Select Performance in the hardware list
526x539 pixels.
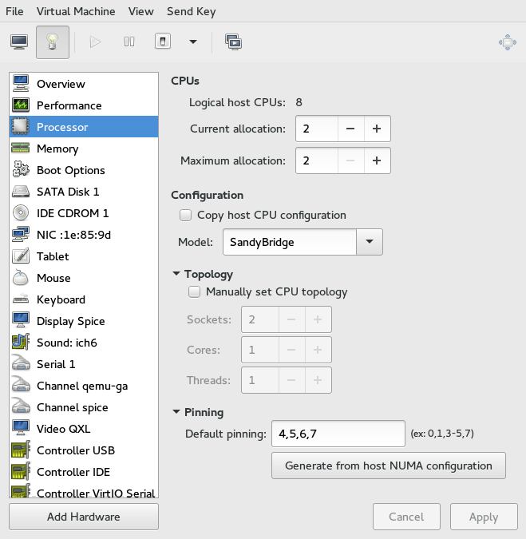tap(69, 105)
